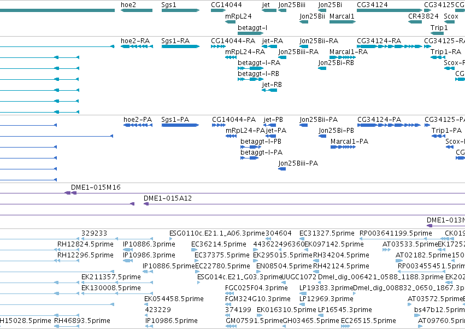Click the DME1-015A12 BAC label
The height and width of the screenshot is (329, 465).
click(x=168, y=198)
